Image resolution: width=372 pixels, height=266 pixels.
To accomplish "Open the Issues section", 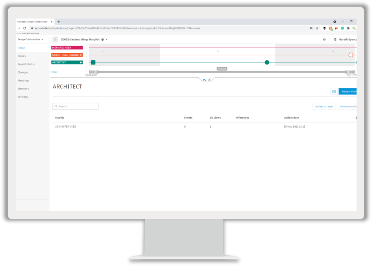I will [x=21, y=56].
